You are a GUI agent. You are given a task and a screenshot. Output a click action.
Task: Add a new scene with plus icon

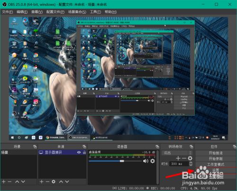click(4, 182)
